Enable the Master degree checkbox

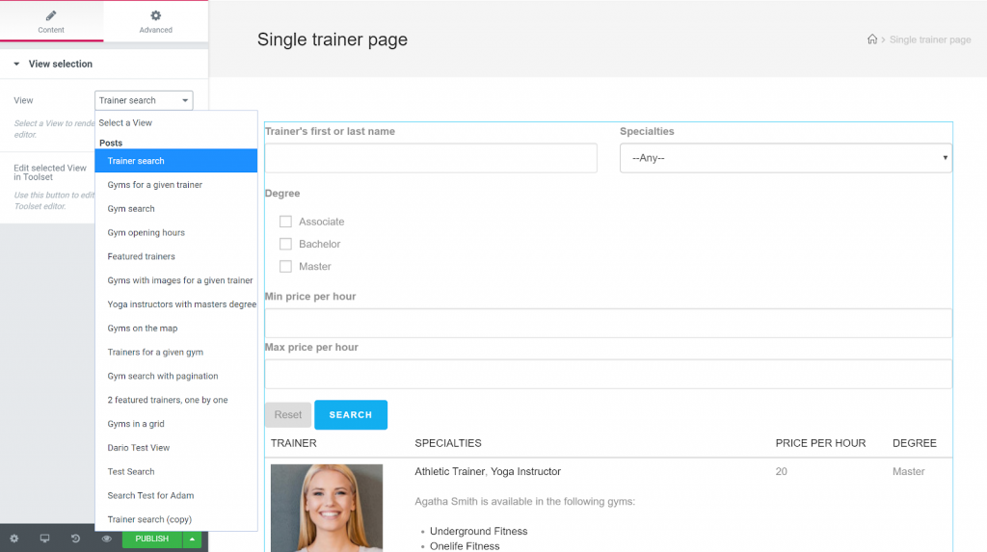click(x=285, y=267)
